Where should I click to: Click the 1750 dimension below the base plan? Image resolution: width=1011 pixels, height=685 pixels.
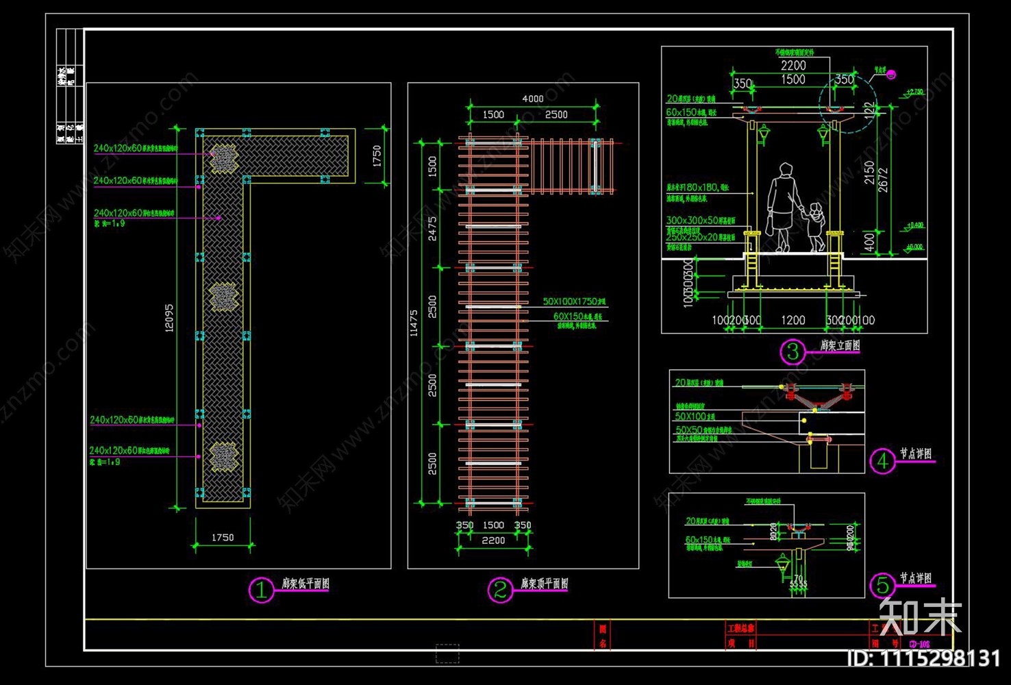click(x=223, y=538)
